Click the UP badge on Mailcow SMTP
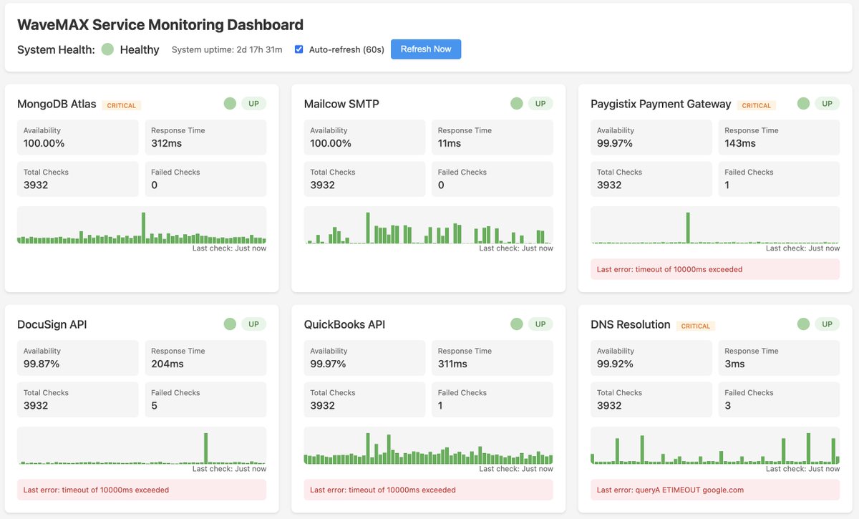 [540, 104]
